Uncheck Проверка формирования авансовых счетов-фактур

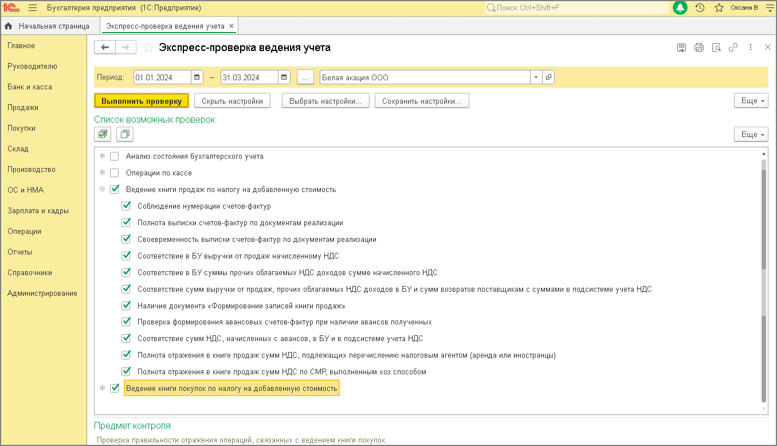pos(126,322)
